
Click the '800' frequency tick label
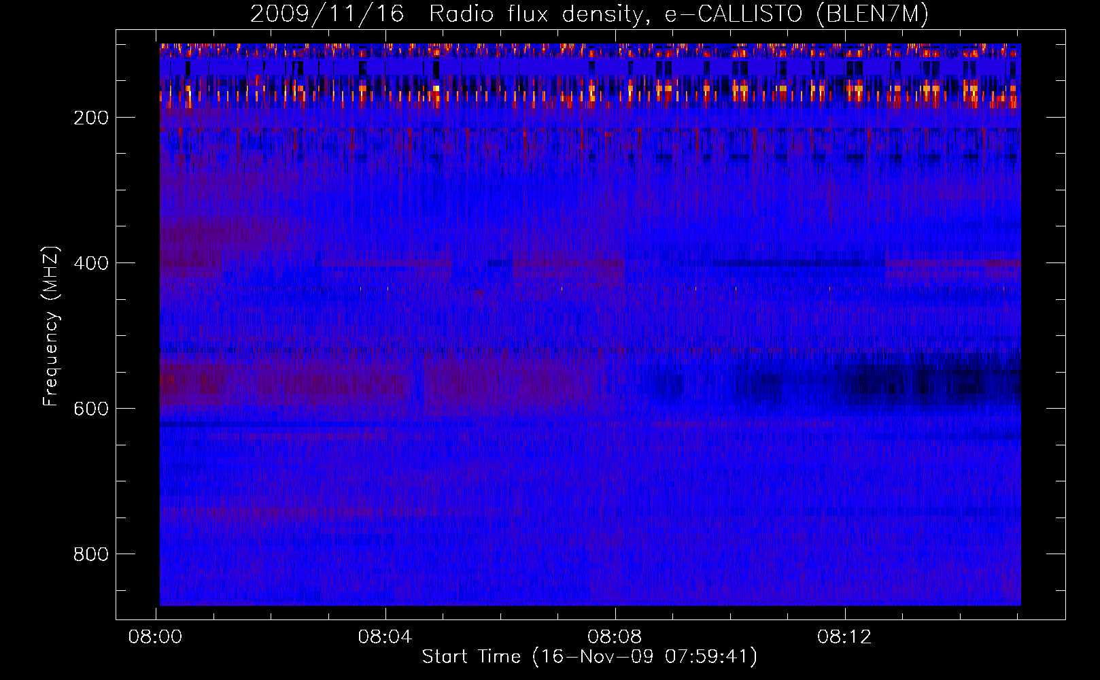91,554
